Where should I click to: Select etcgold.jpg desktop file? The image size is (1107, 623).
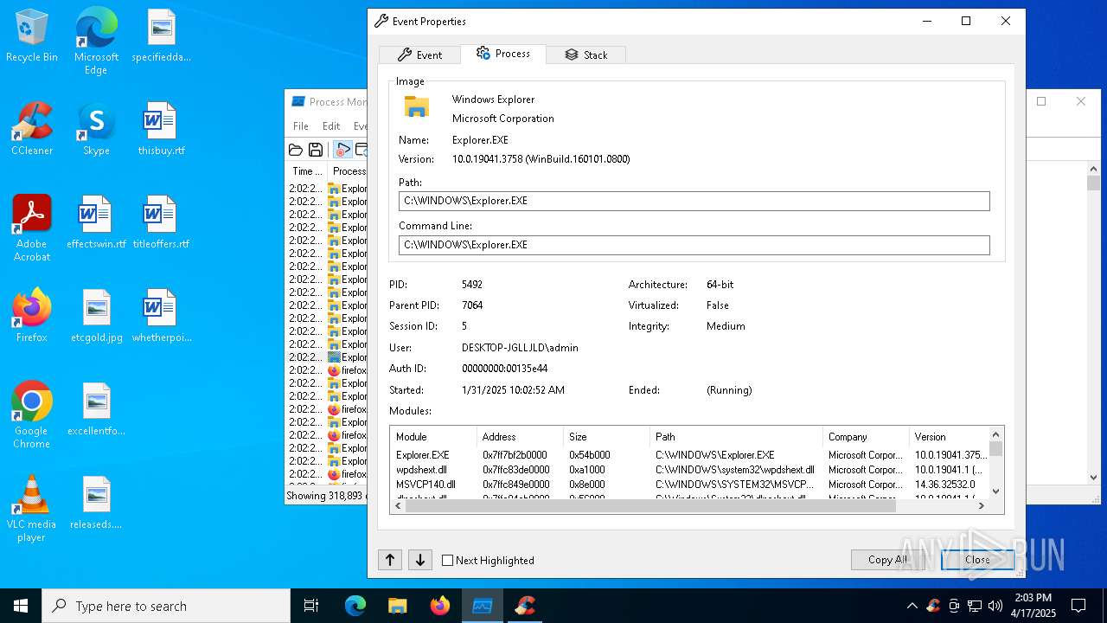(x=96, y=317)
